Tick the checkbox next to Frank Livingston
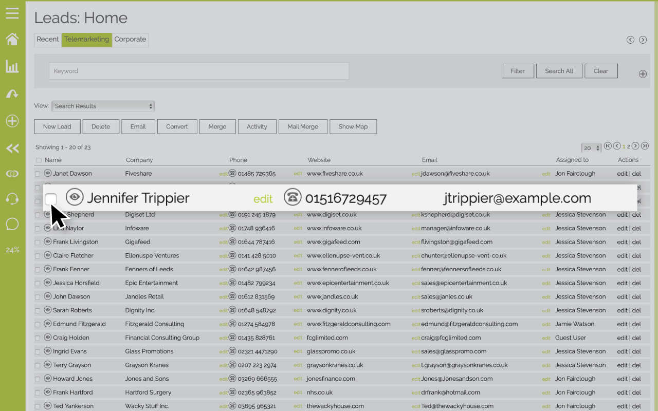Screen dimensions: 658x411 click(x=39, y=241)
